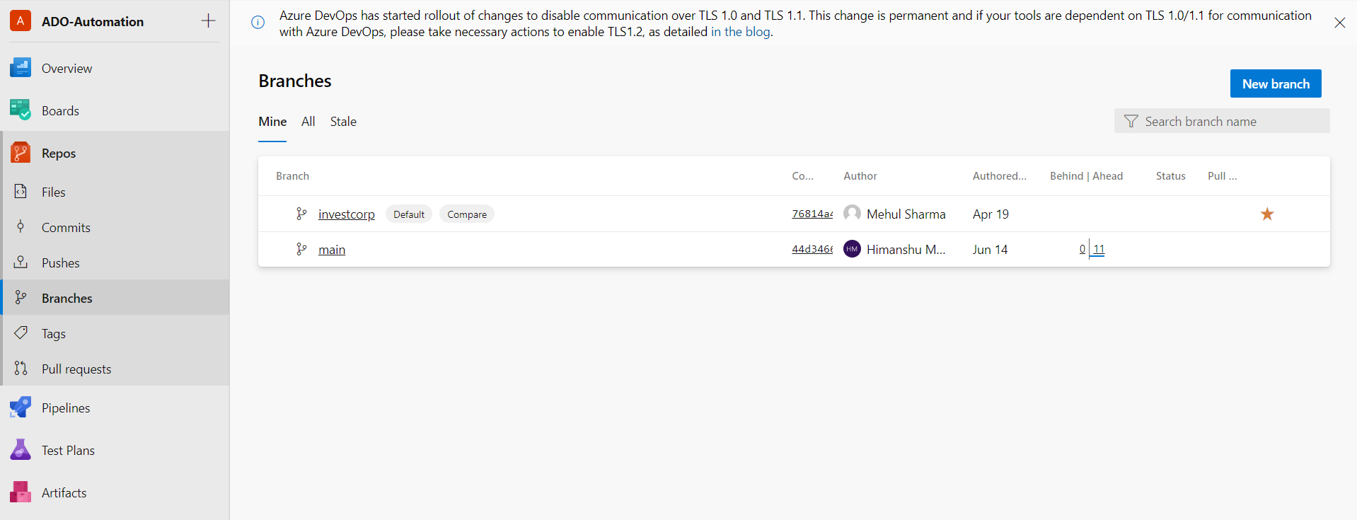Open the Artifacts hub icon
The width and height of the screenshot is (1357, 520).
point(21,492)
